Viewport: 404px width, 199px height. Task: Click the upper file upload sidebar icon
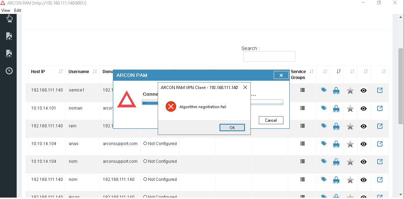pos(9,36)
